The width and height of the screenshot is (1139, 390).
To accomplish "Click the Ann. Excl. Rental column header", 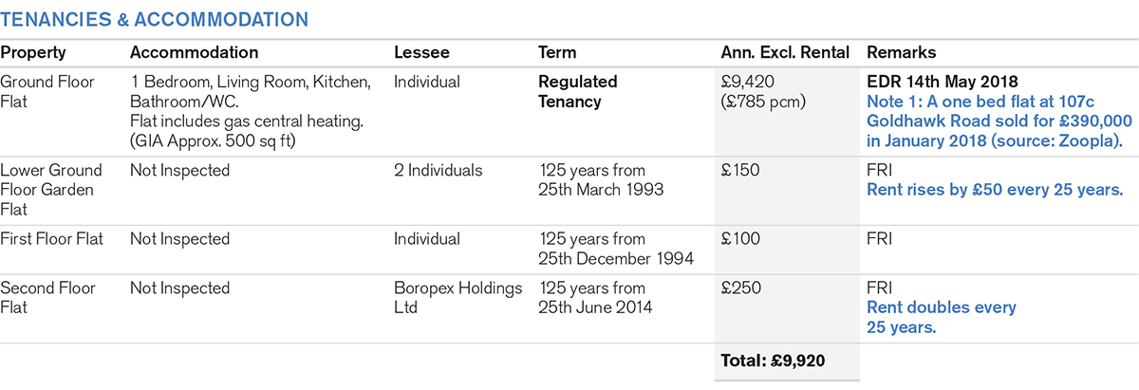I will pos(785,52).
